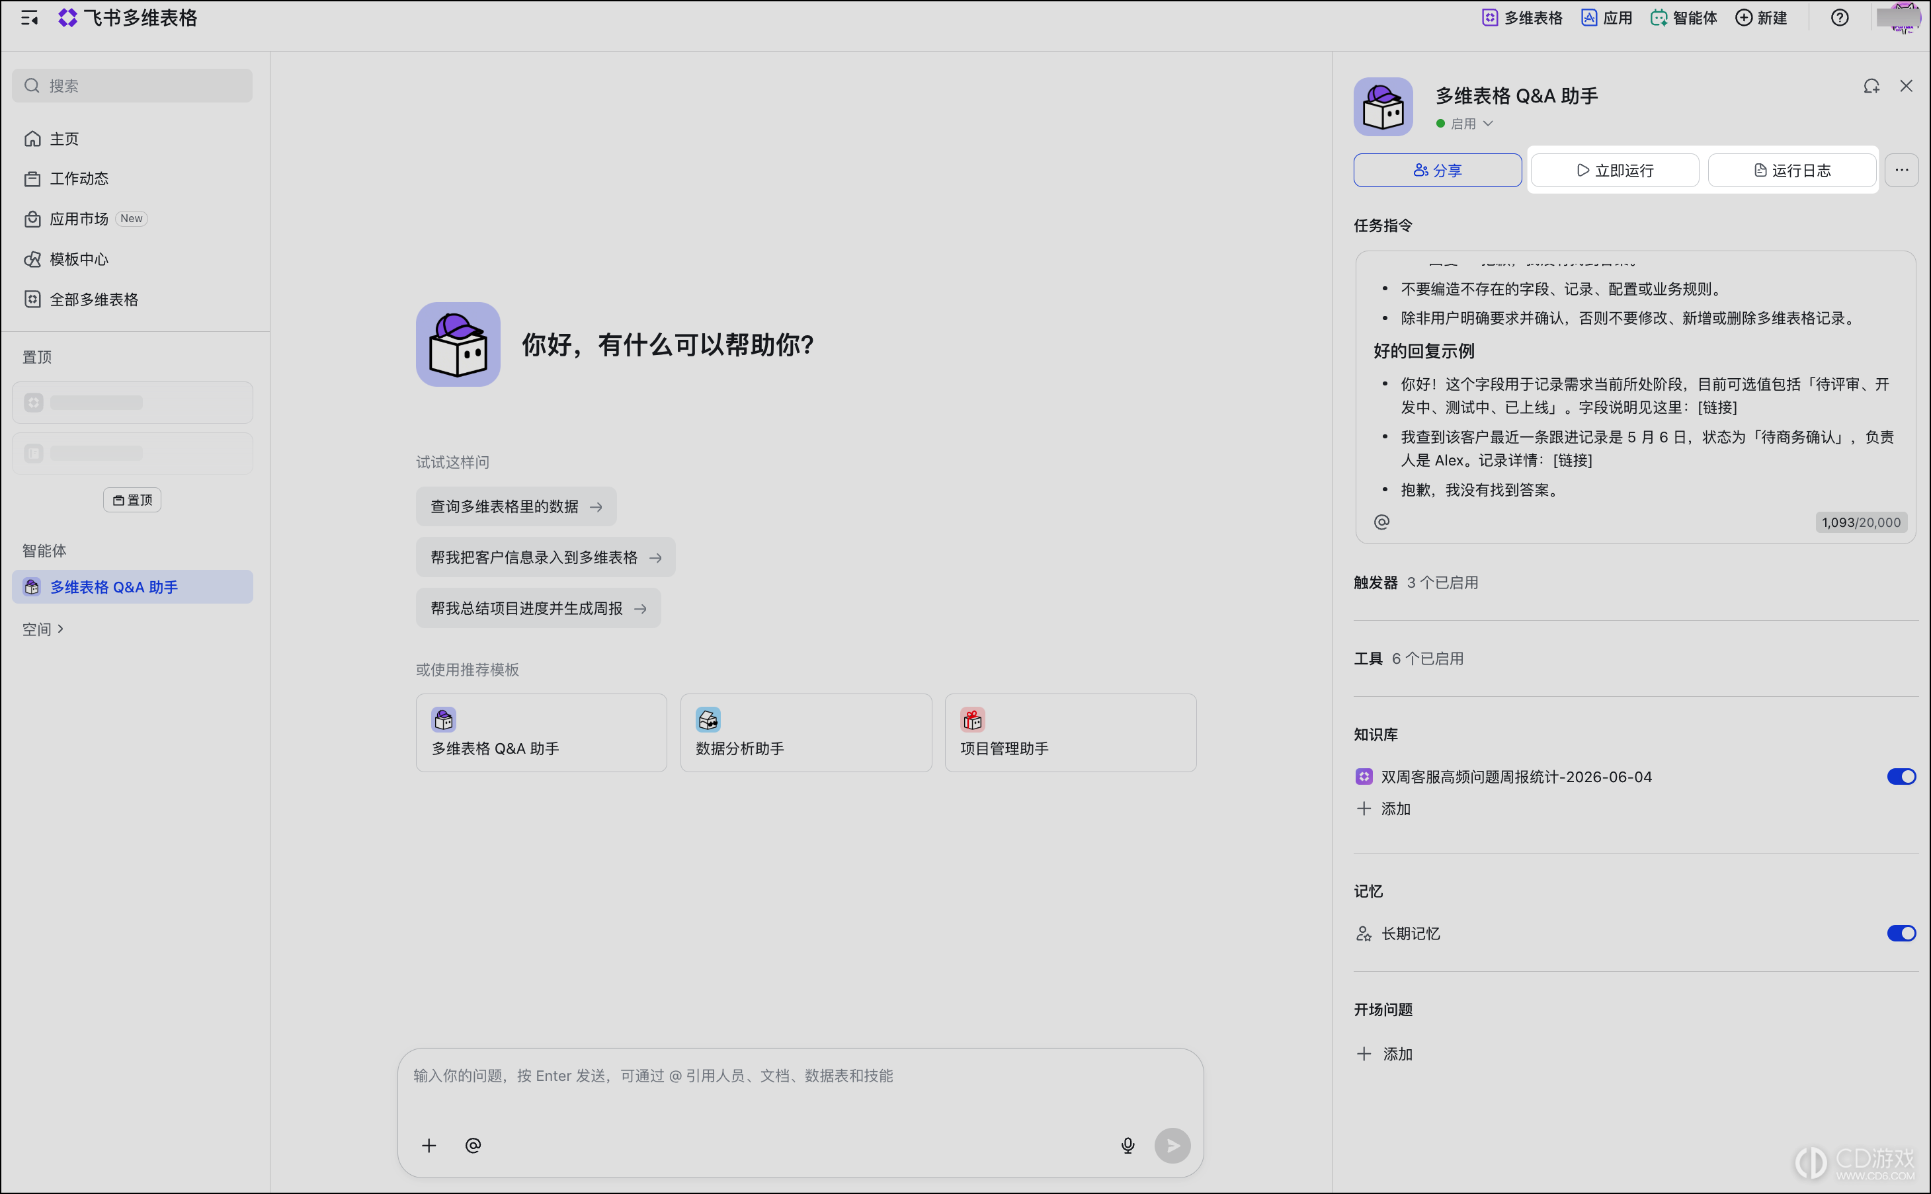
Task: Choose suggestion 查询多维表格里的数据
Action: 516,506
